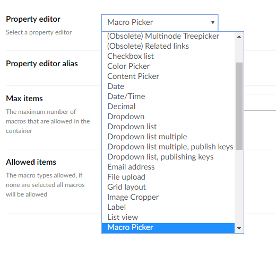Choose Content Picker from the list
Screen dimensions: 276x258
point(168,76)
